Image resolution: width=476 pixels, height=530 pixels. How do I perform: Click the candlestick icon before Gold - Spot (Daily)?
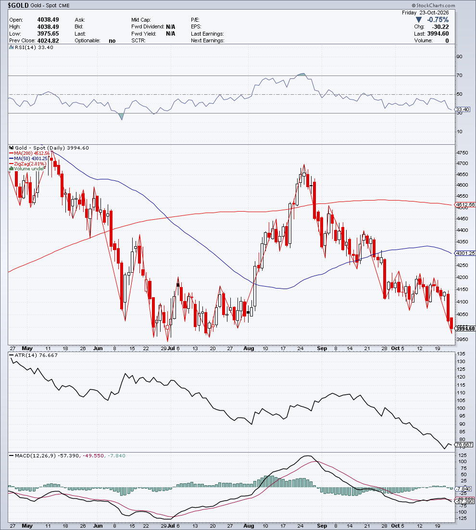pos(11,148)
